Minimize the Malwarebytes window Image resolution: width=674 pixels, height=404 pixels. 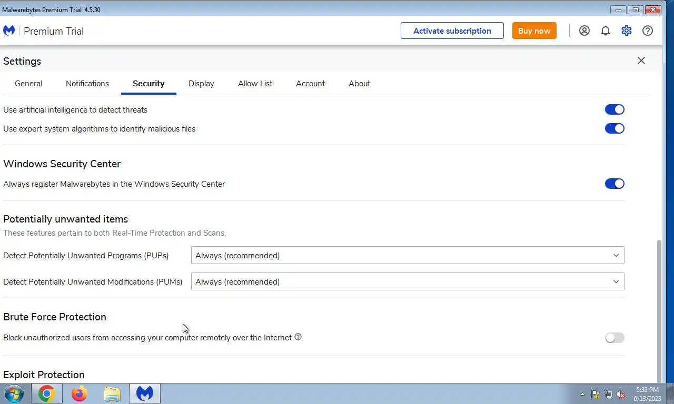(618, 9)
